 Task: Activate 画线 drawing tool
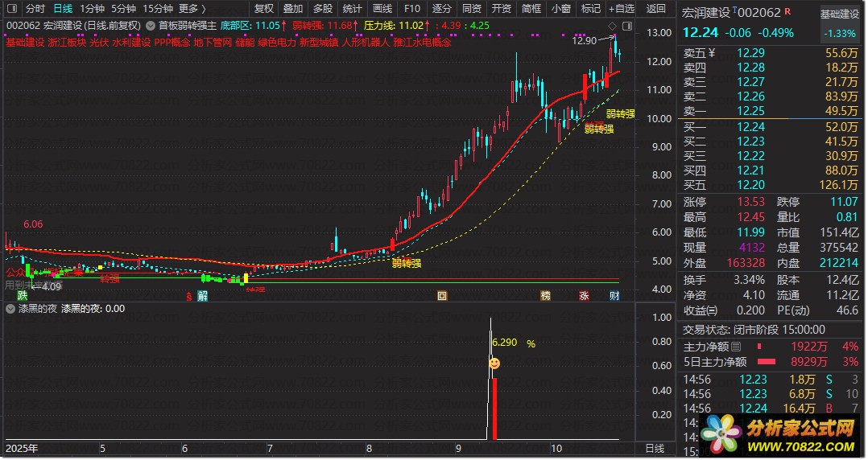click(382, 9)
